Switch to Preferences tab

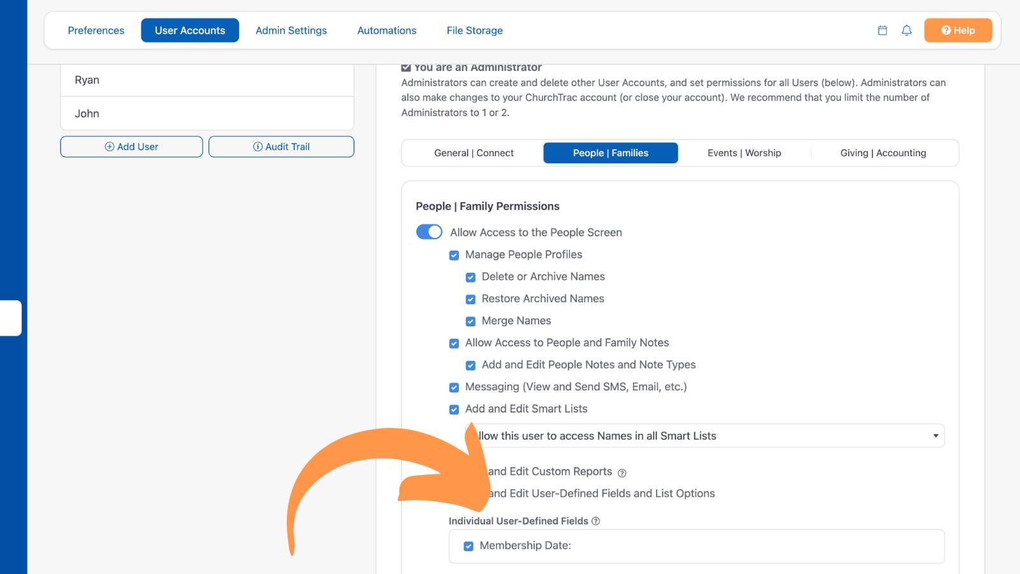96,30
